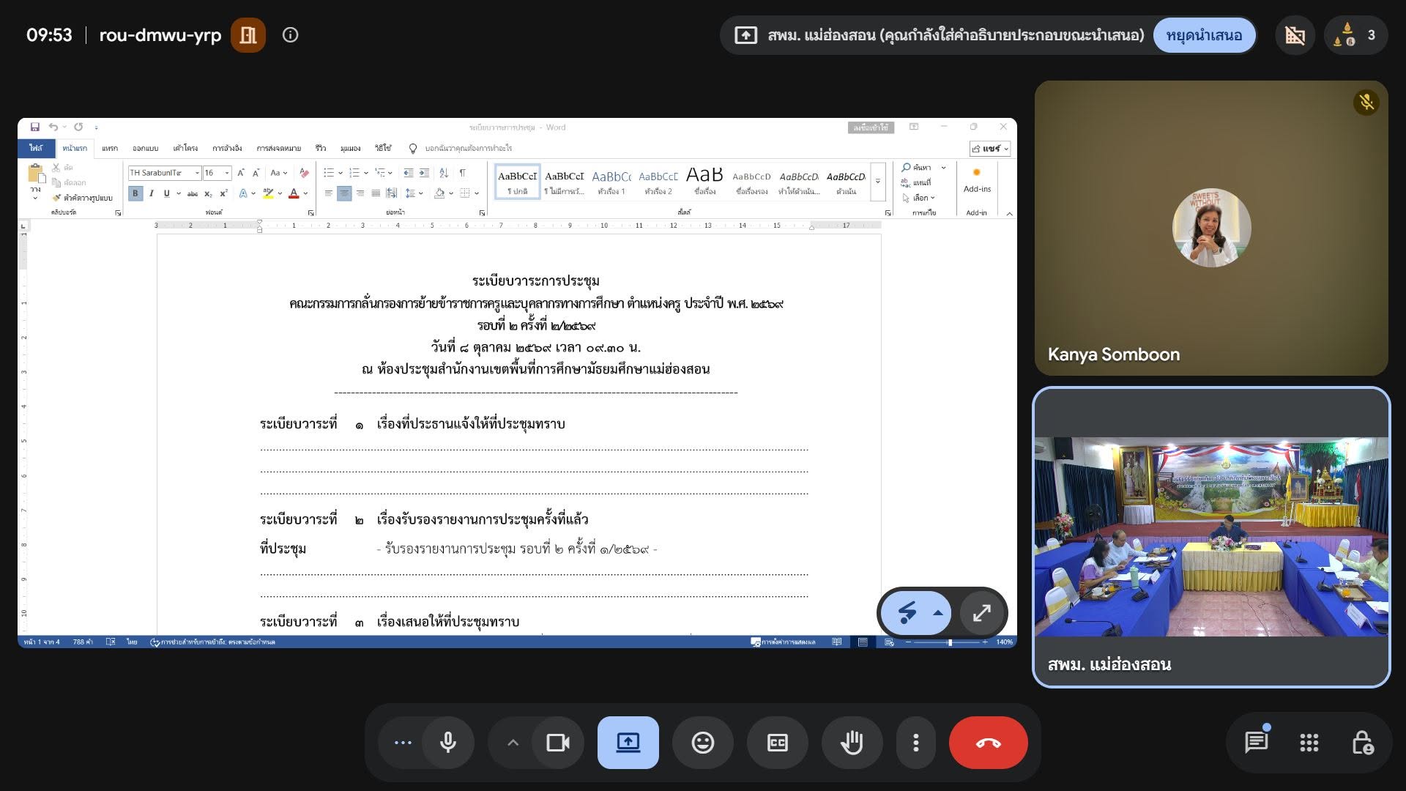Click the หยุดนำเสนอ stop presenting button

tap(1204, 35)
